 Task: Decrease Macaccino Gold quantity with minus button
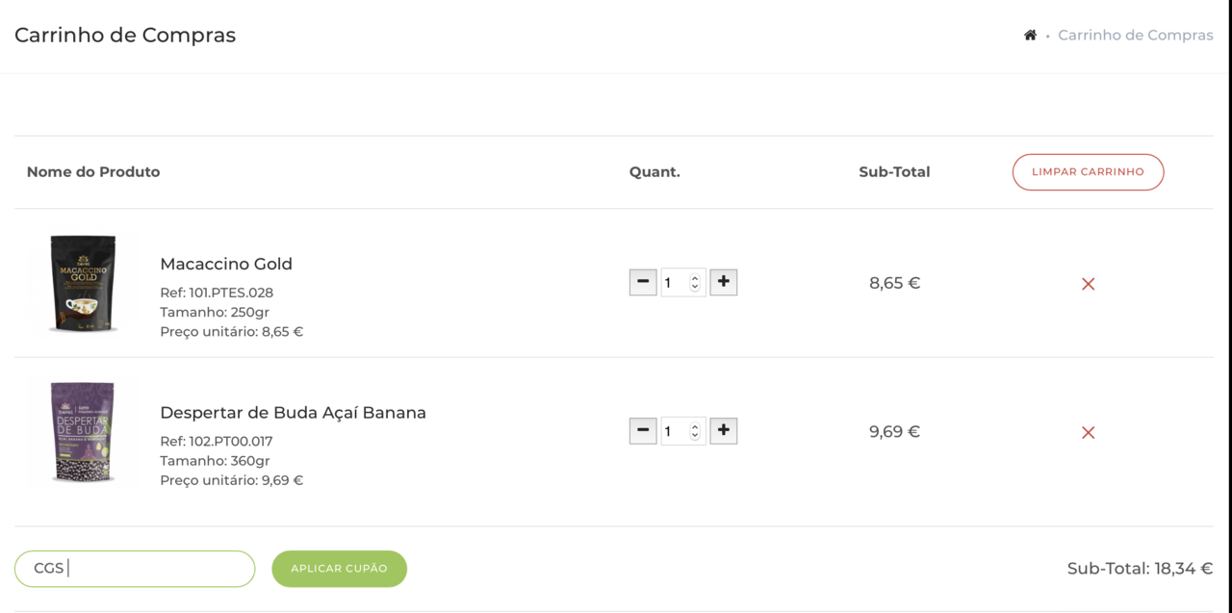pyautogui.click(x=643, y=283)
